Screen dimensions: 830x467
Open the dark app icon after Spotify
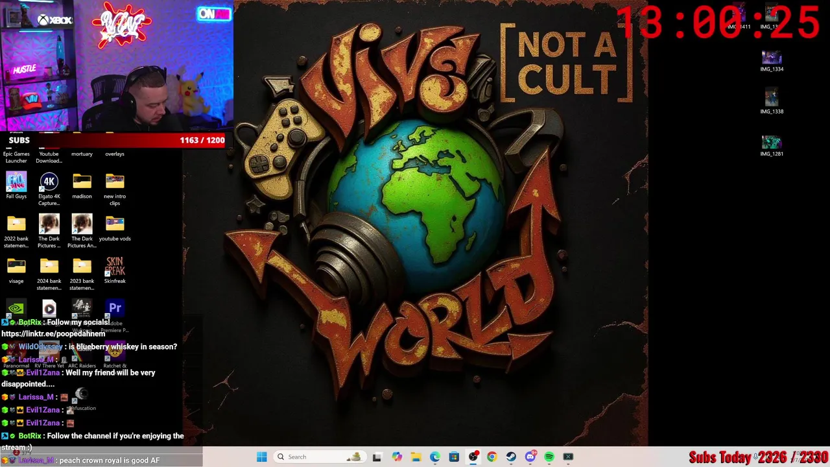[x=568, y=457]
